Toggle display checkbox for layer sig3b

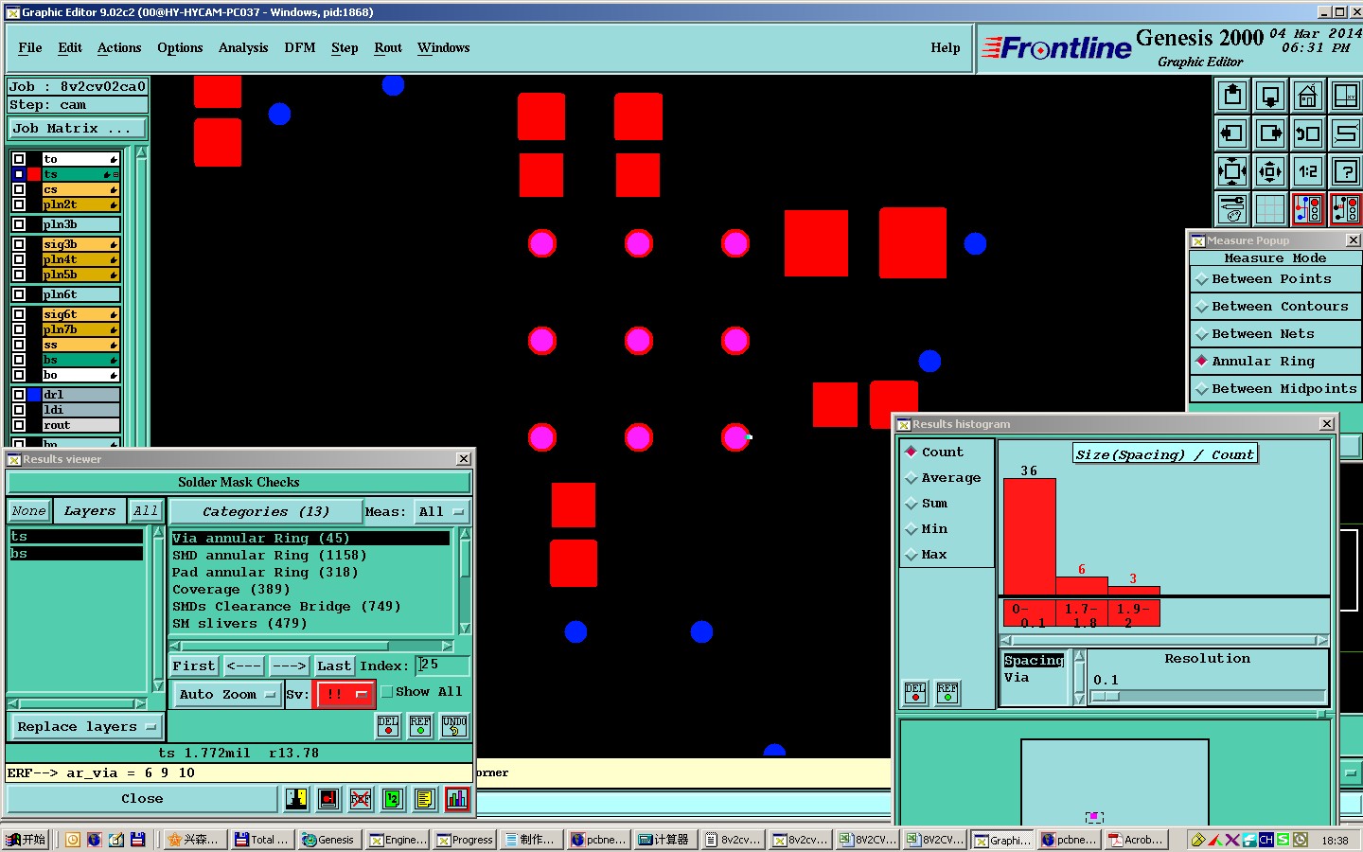click(x=19, y=244)
